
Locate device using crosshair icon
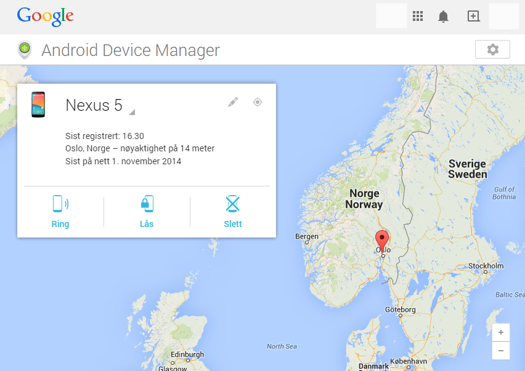pyautogui.click(x=258, y=102)
